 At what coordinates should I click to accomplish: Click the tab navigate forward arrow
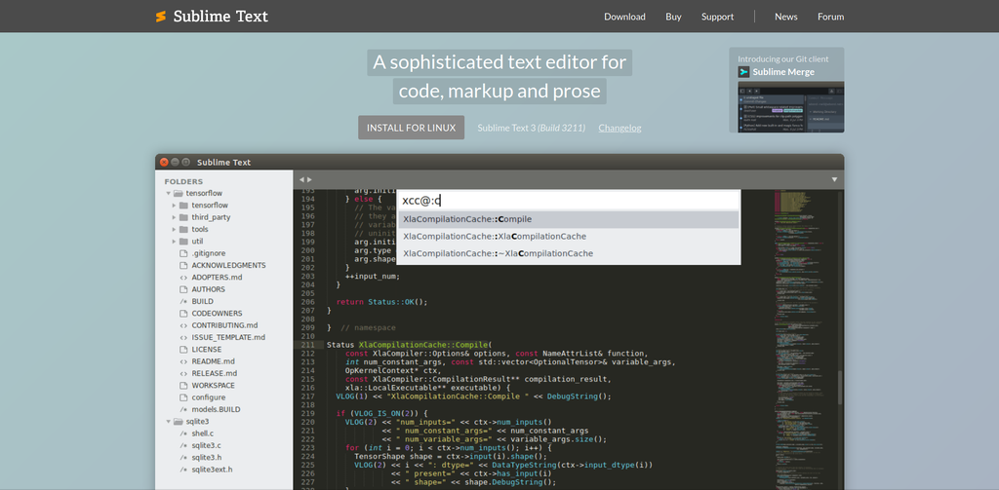click(x=309, y=179)
